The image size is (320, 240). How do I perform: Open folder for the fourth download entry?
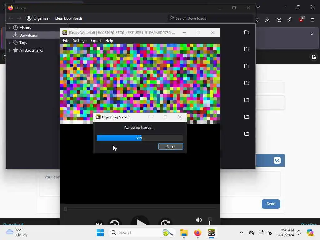pyautogui.click(x=247, y=83)
